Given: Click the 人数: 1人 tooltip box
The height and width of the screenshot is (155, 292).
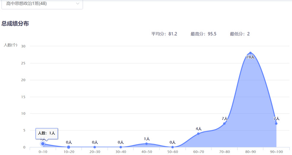Looking at the screenshot, I should point(46,133).
